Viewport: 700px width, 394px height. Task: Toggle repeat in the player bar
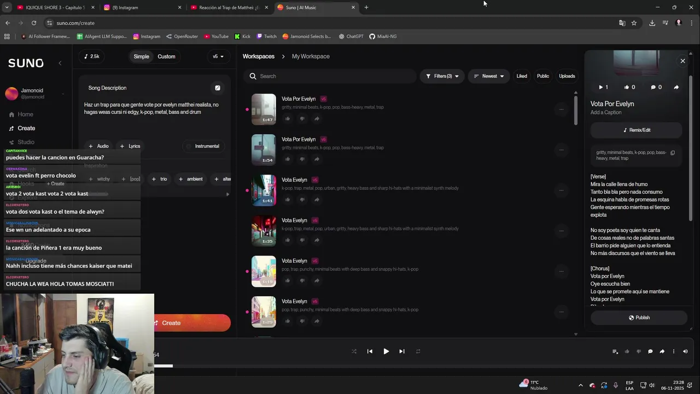point(418,351)
